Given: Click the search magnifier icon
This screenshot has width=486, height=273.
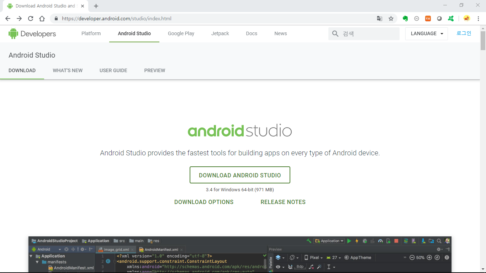Looking at the screenshot, I should [x=335, y=34].
